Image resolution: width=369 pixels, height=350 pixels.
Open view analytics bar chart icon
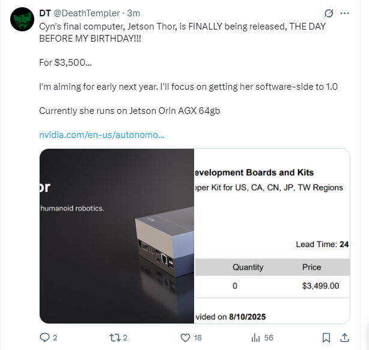pyautogui.click(x=255, y=337)
